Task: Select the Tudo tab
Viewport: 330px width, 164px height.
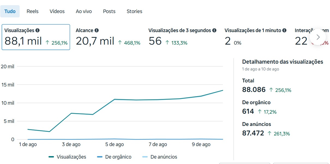Action: point(10,11)
